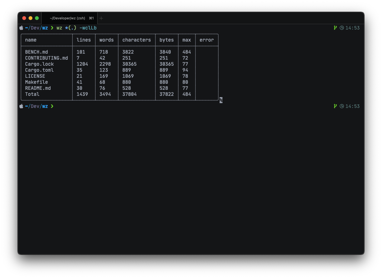
Task: Click the green chevron on empty prompt
Action: [52, 106]
